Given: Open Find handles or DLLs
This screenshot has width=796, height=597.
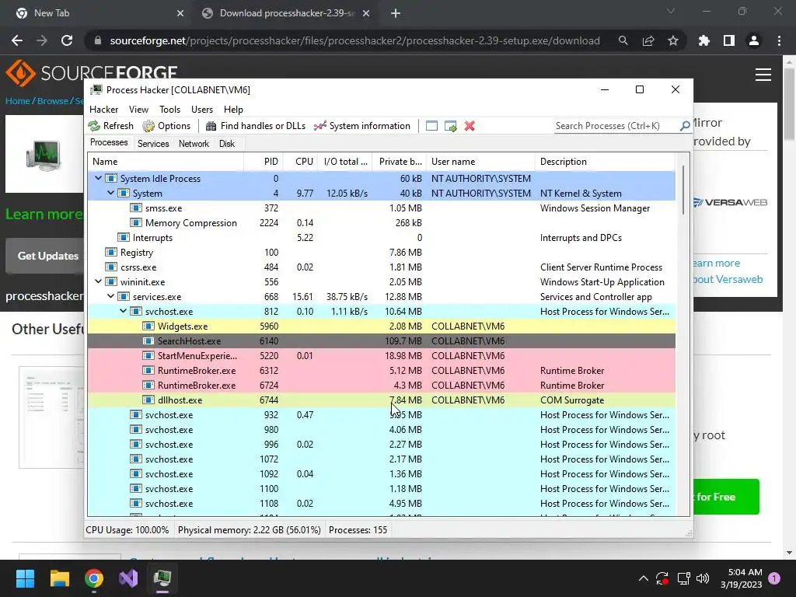Looking at the screenshot, I should 255,126.
